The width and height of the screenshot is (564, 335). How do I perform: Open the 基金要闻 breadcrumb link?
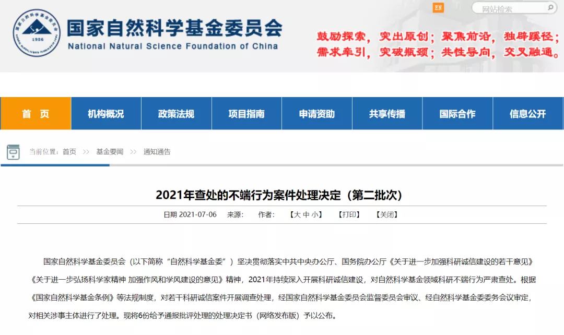pyautogui.click(x=110, y=152)
